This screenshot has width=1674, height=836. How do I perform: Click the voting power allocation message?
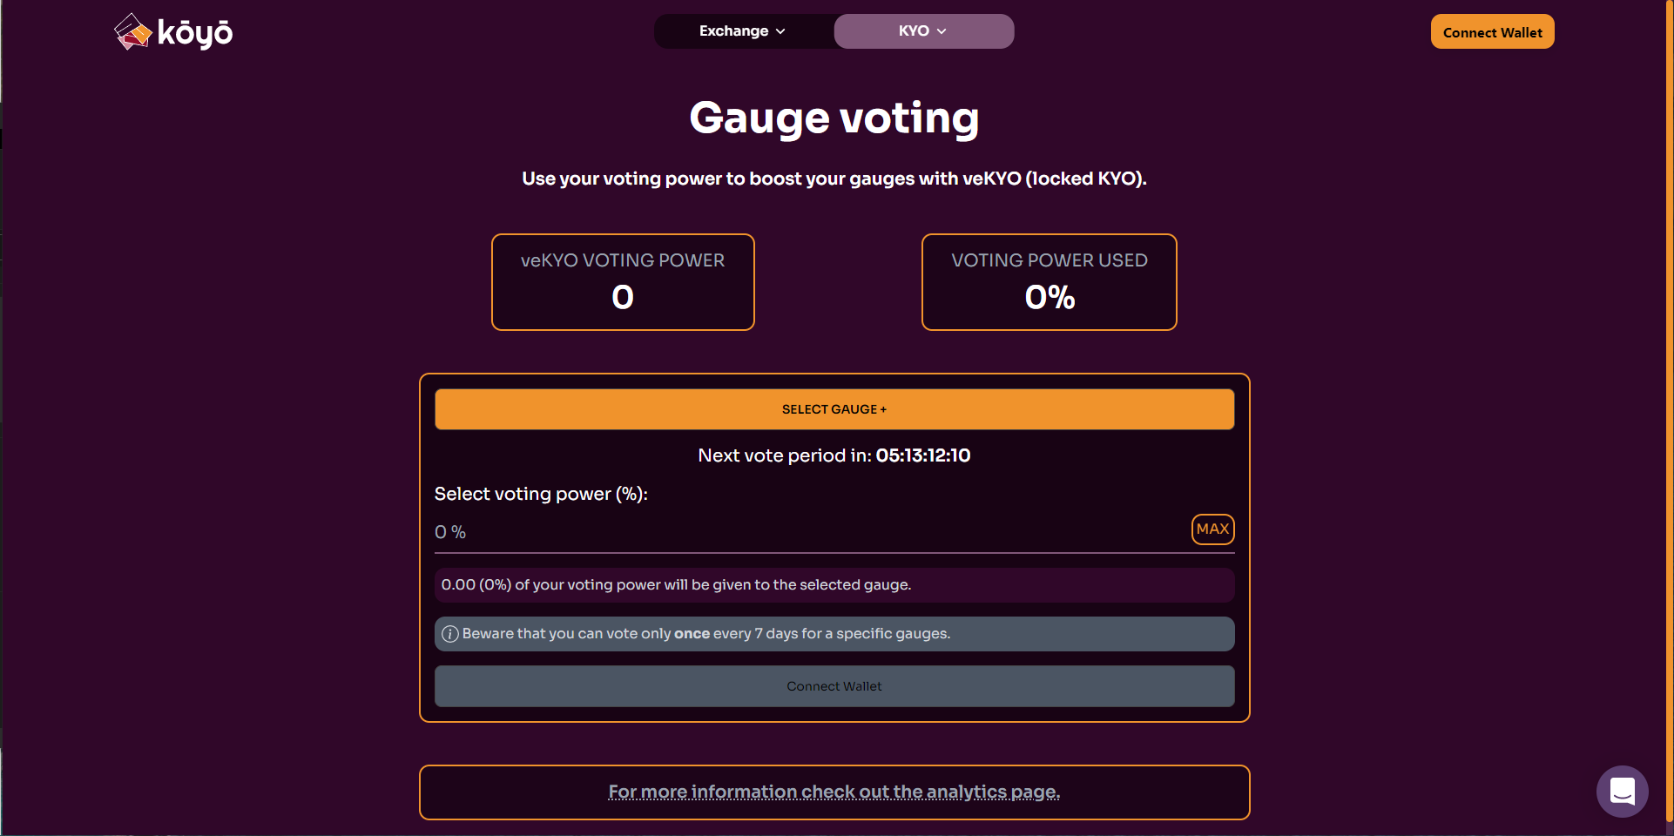point(676,585)
